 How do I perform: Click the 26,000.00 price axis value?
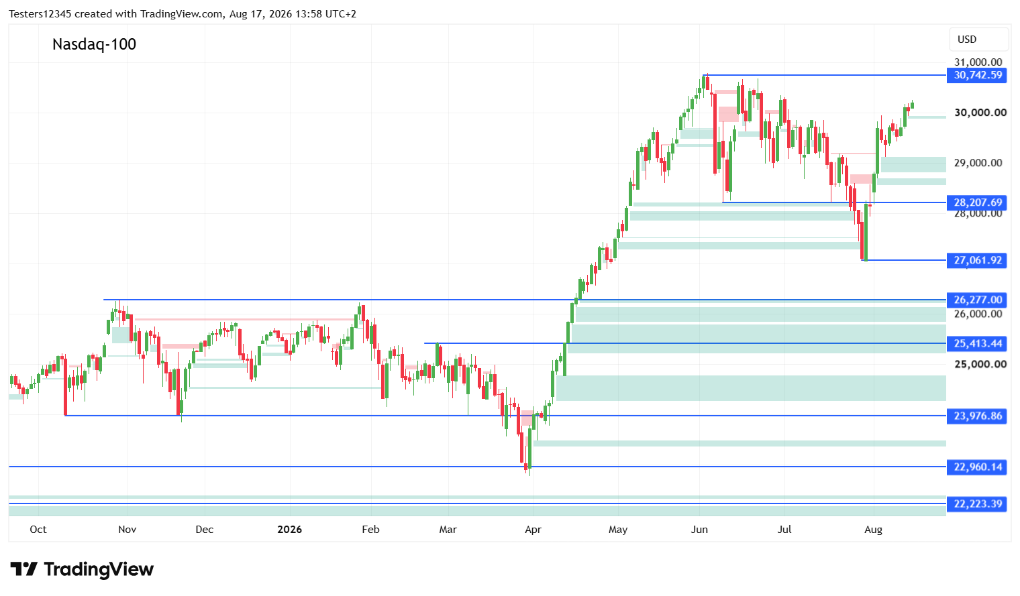coord(978,314)
